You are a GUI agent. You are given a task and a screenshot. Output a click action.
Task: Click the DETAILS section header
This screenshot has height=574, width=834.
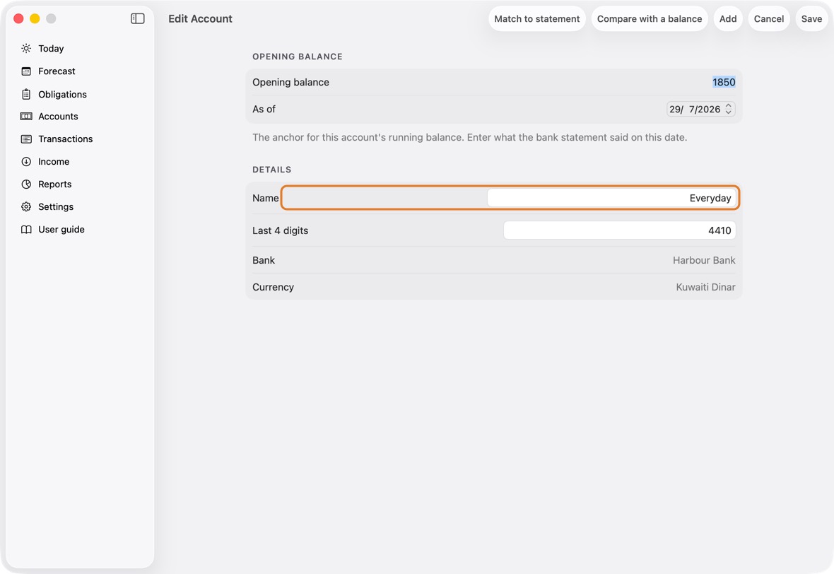tap(272, 170)
